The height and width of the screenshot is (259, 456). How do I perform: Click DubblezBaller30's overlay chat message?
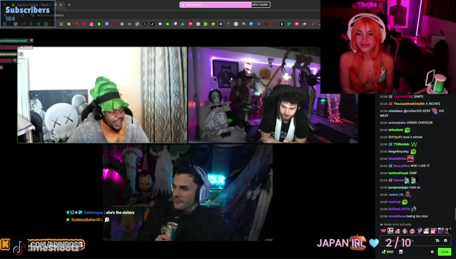tap(88, 220)
